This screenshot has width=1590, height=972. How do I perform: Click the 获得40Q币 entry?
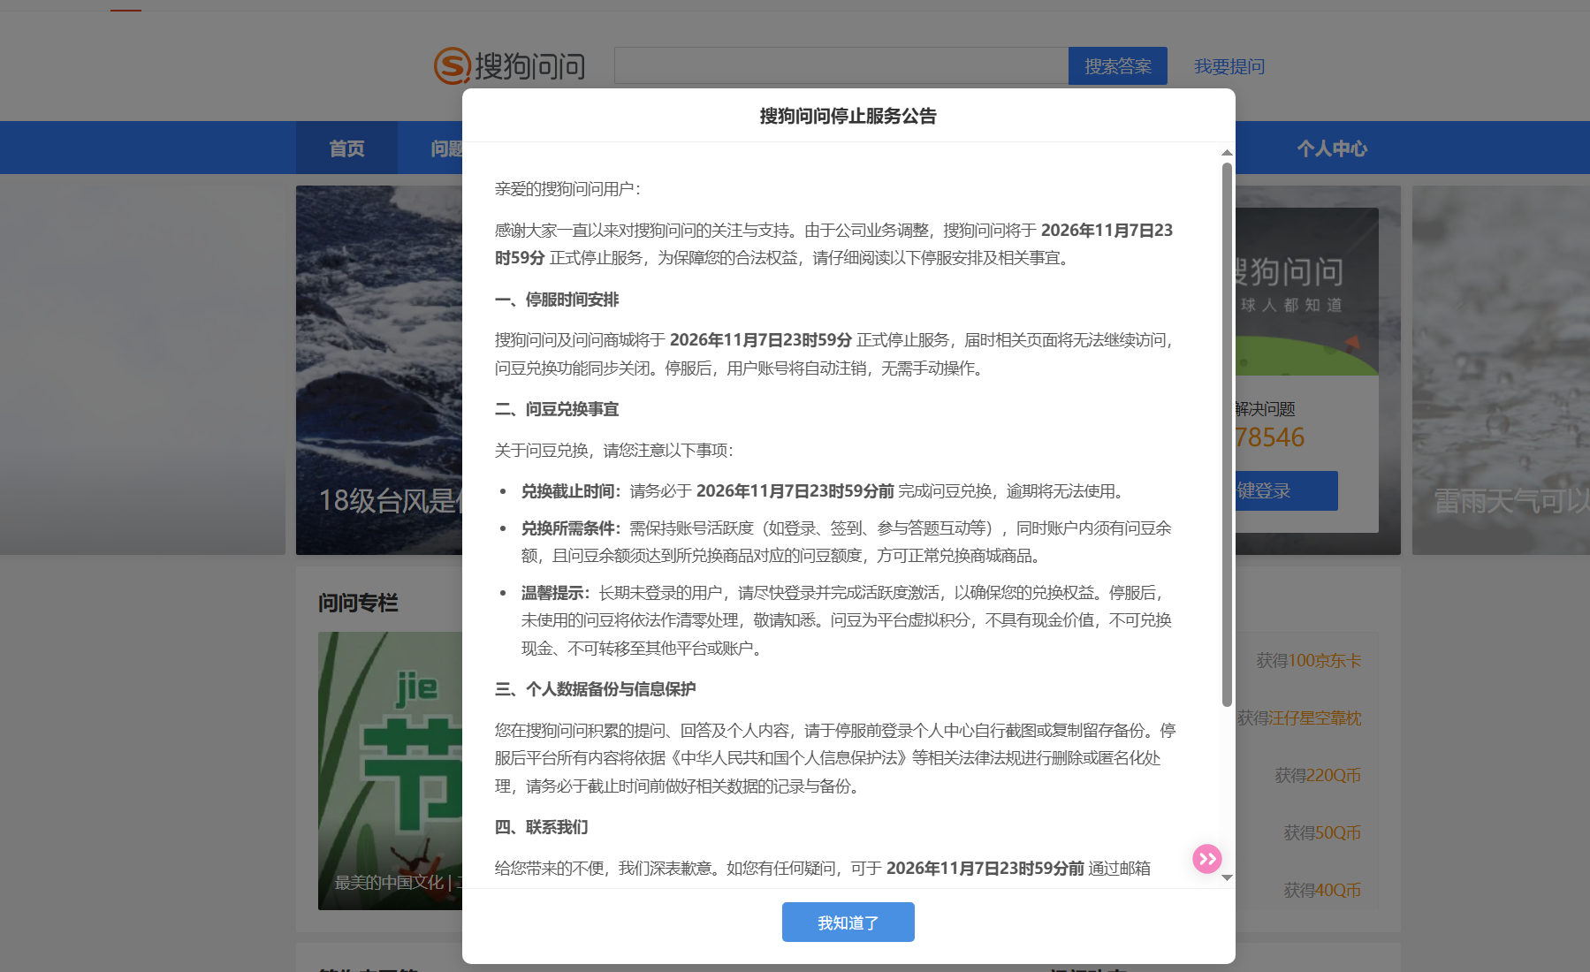(x=1321, y=890)
